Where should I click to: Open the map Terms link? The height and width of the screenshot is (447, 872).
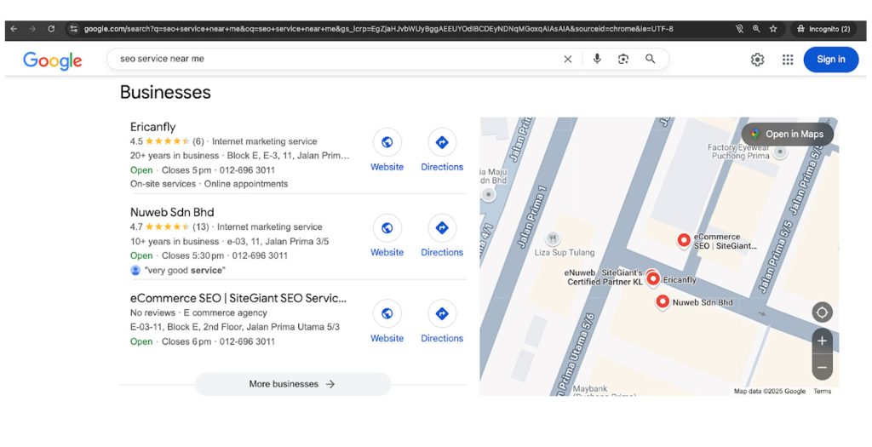(822, 392)
